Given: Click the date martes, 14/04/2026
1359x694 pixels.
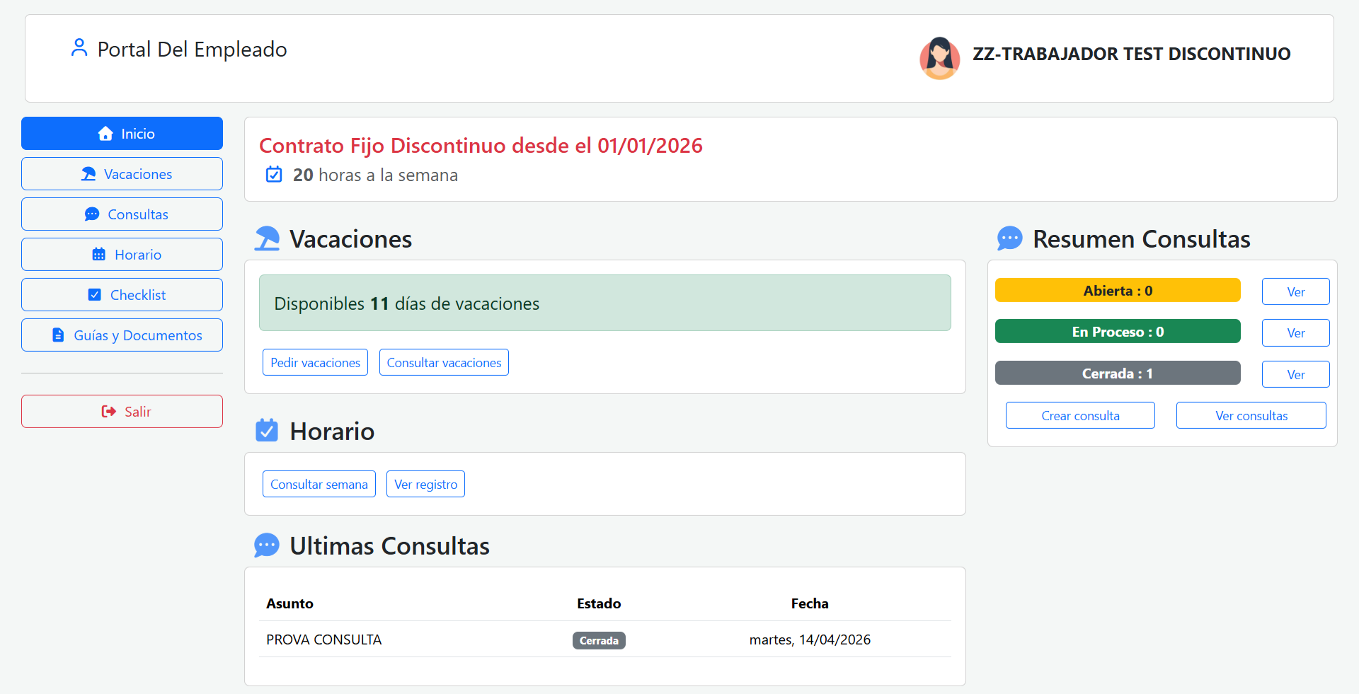Looking at the screenshot, I should 810,640.
